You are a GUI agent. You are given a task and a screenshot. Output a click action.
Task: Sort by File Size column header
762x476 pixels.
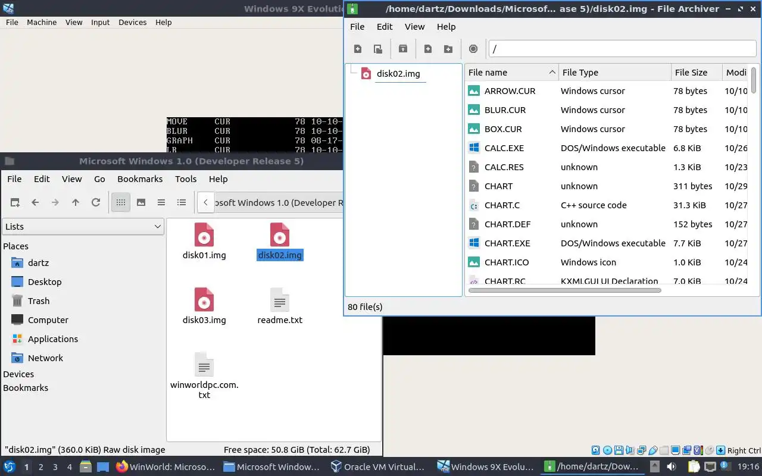(697, 72)
